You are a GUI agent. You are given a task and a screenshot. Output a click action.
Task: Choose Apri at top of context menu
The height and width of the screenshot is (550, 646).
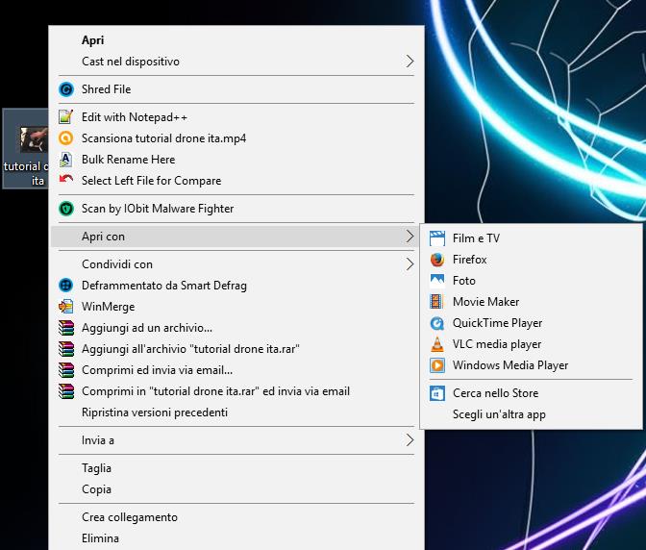coord(93,40)
